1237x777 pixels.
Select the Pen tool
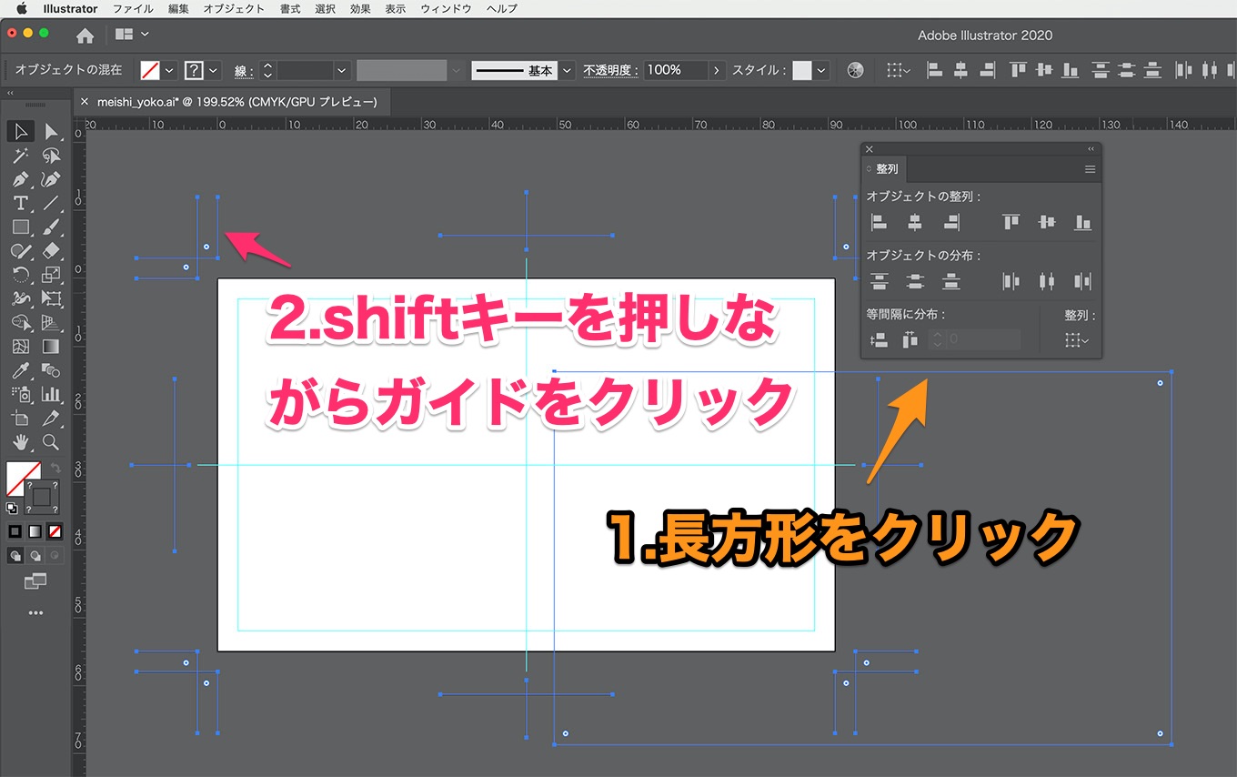click(21, 179)
